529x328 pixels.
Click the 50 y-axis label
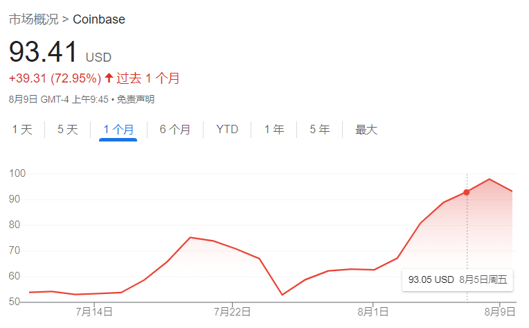click(15, 302)
